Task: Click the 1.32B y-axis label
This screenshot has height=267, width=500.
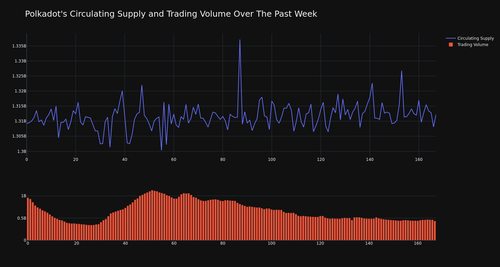Action: [20, 91]
